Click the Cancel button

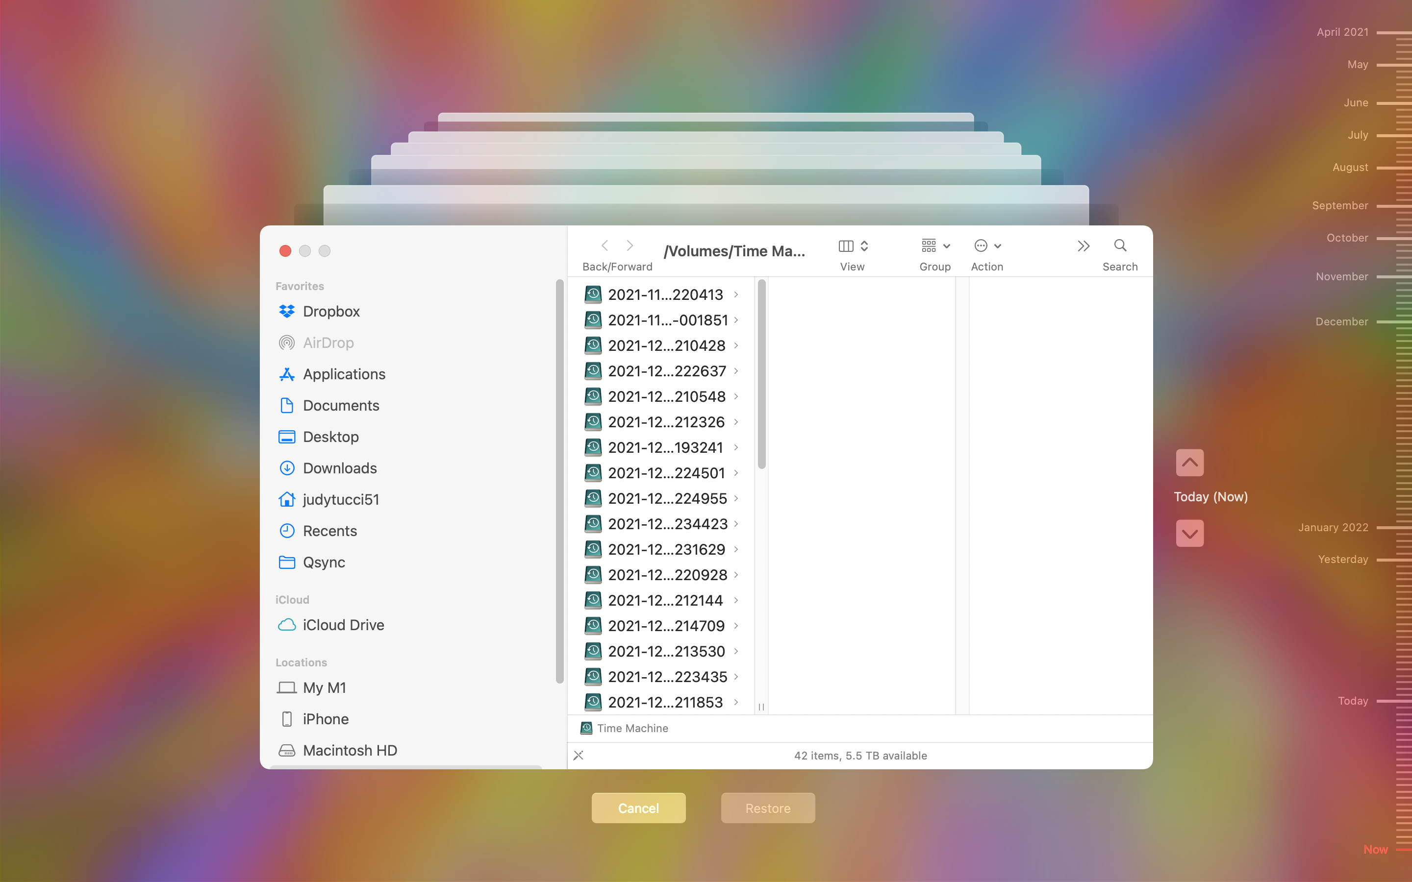pos(638,808)
